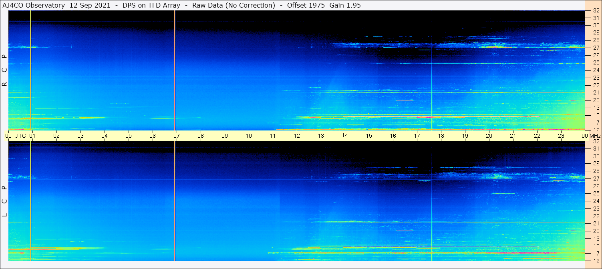Viewport: 602px width, 269px height.
Task: Click the 27 MHz label of RCP panel
Action: [596, 48]
